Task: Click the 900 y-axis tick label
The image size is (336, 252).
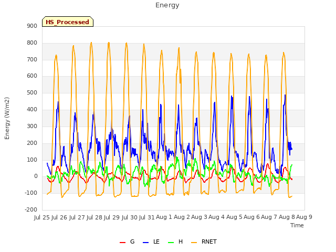Action: [32, 26]
